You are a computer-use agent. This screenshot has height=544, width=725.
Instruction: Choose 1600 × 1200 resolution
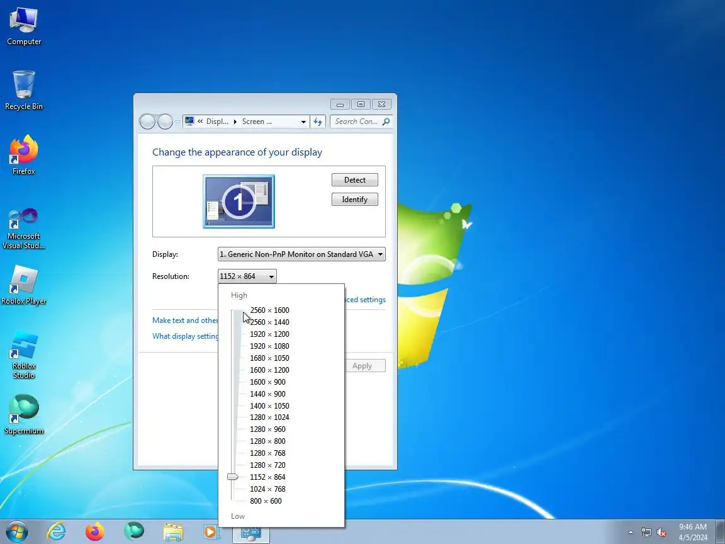(x=269, y=370)
